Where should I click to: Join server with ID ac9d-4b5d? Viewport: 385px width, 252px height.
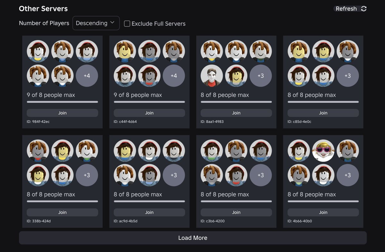149,213
